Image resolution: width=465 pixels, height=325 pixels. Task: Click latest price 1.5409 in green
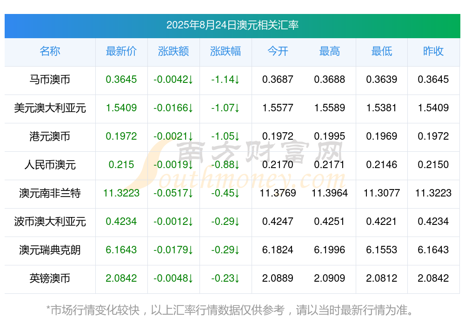(x=121, y=108)
